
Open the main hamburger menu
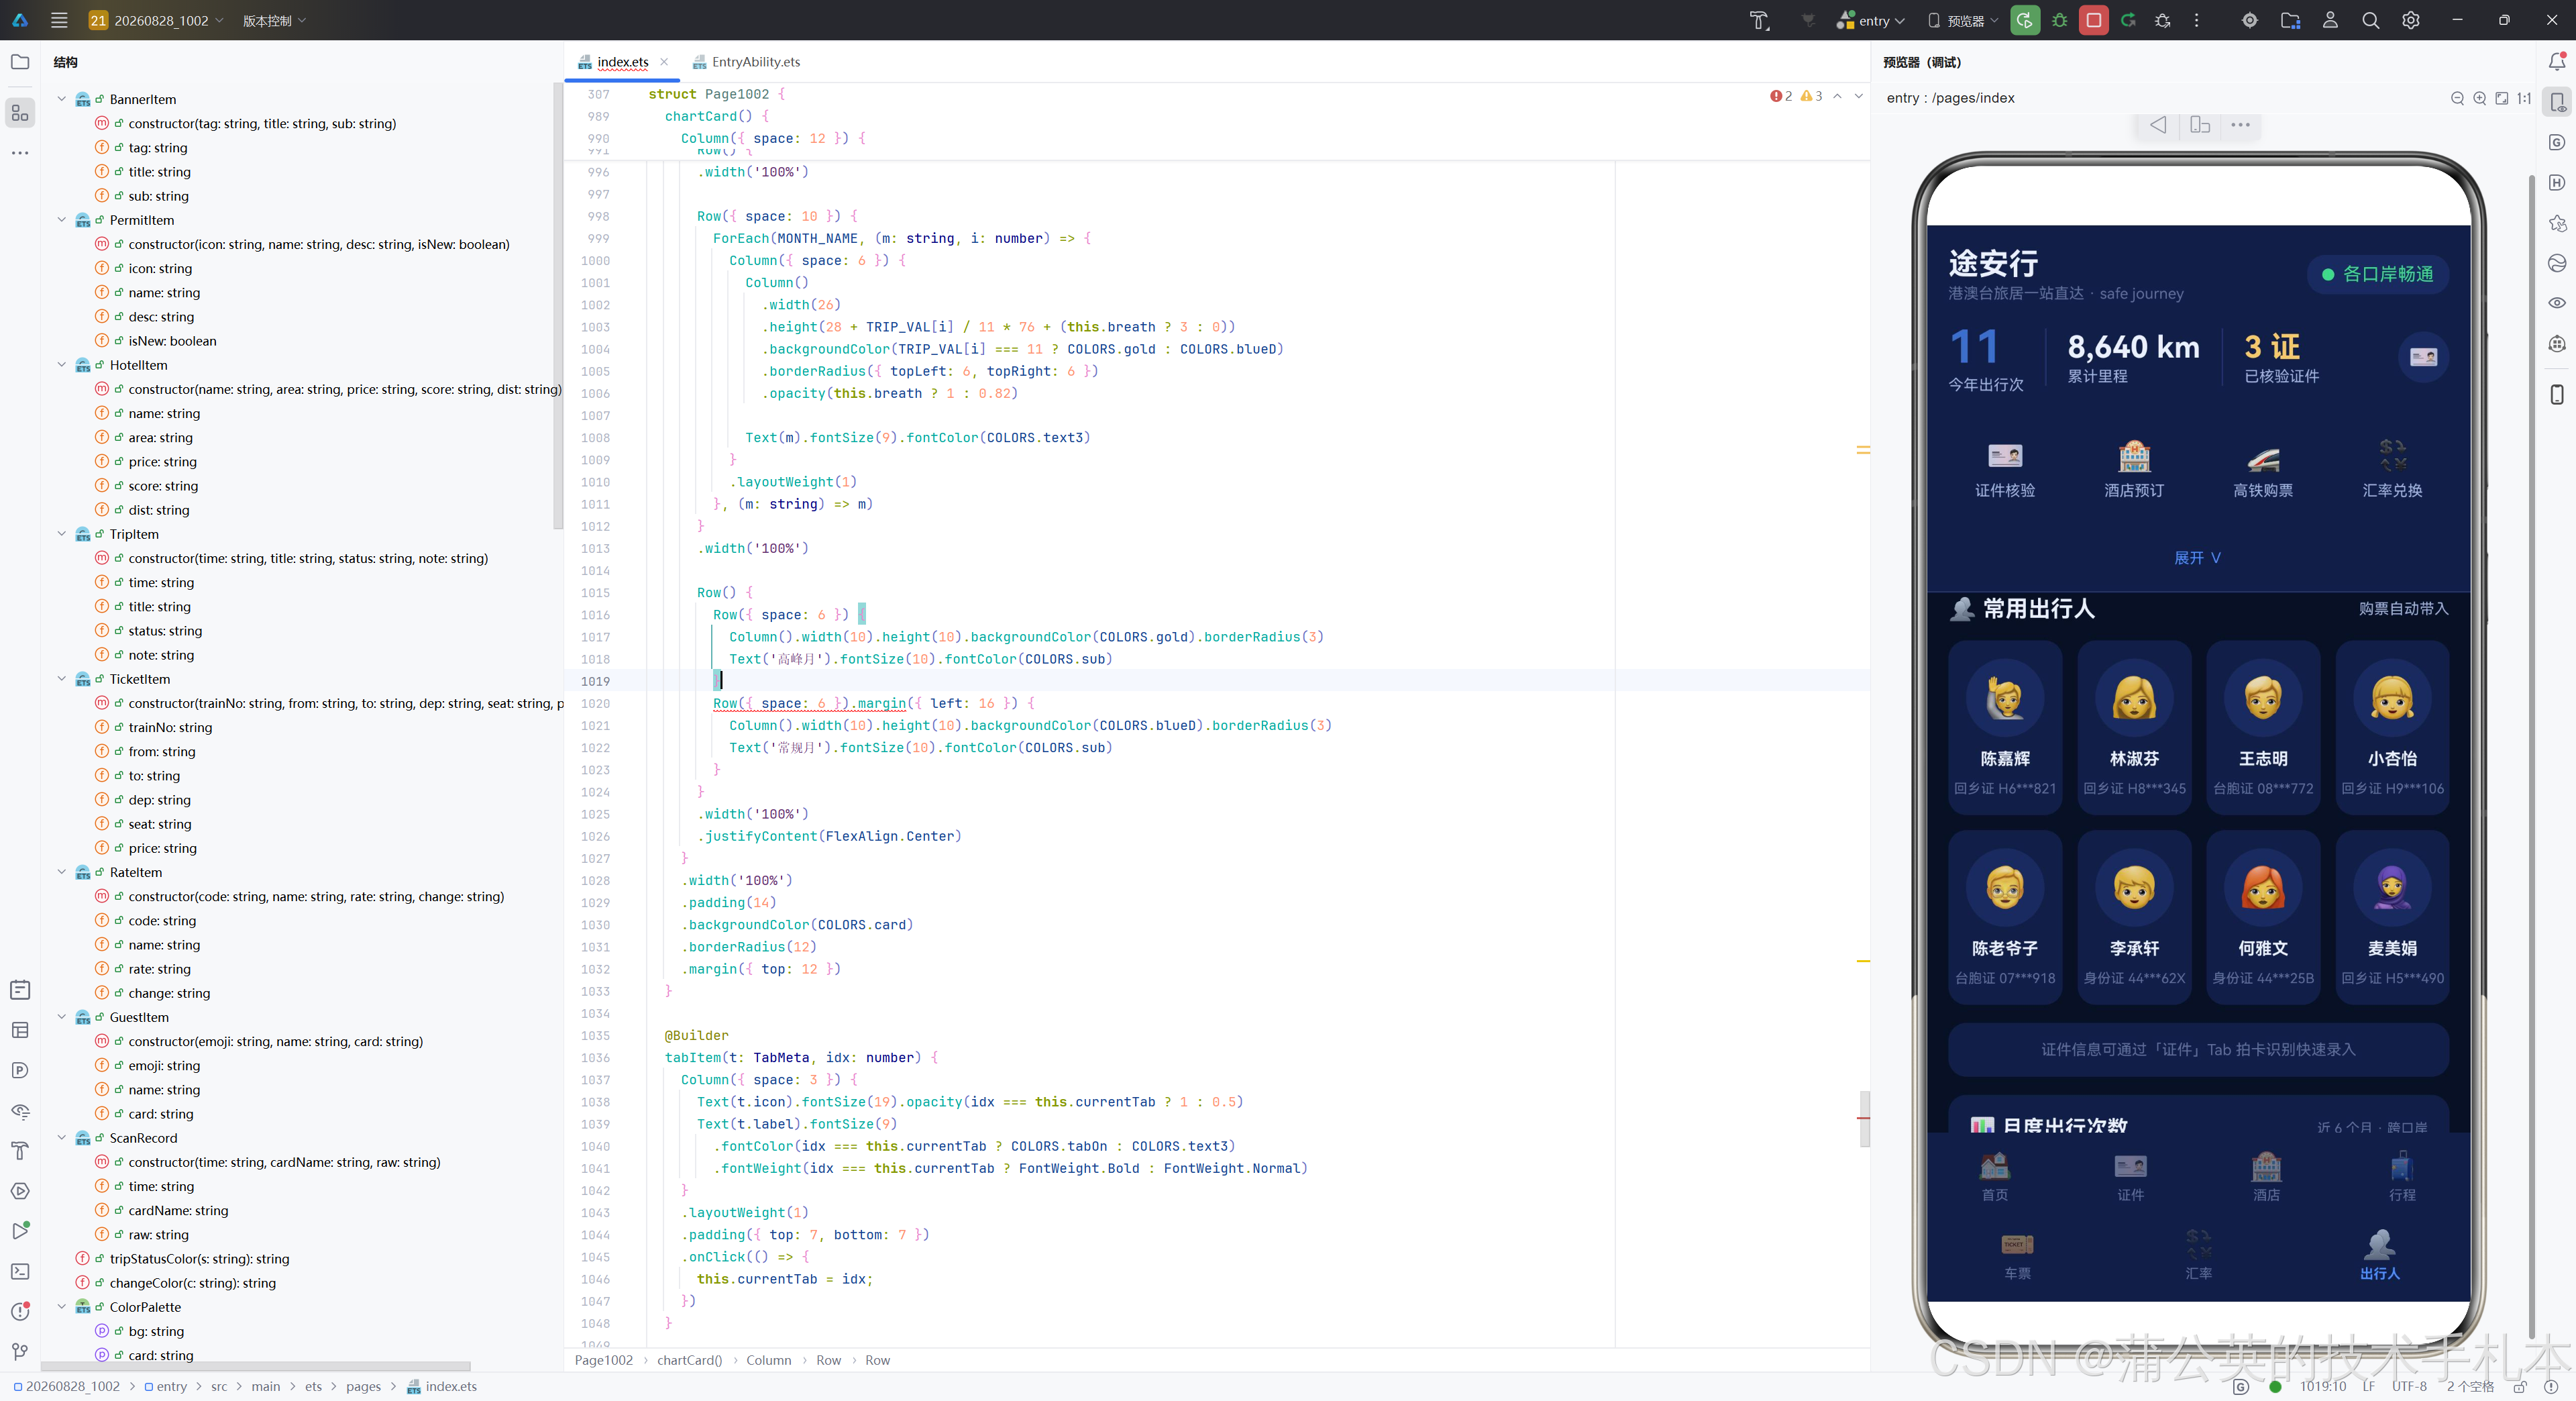click(x=59, y=20)
